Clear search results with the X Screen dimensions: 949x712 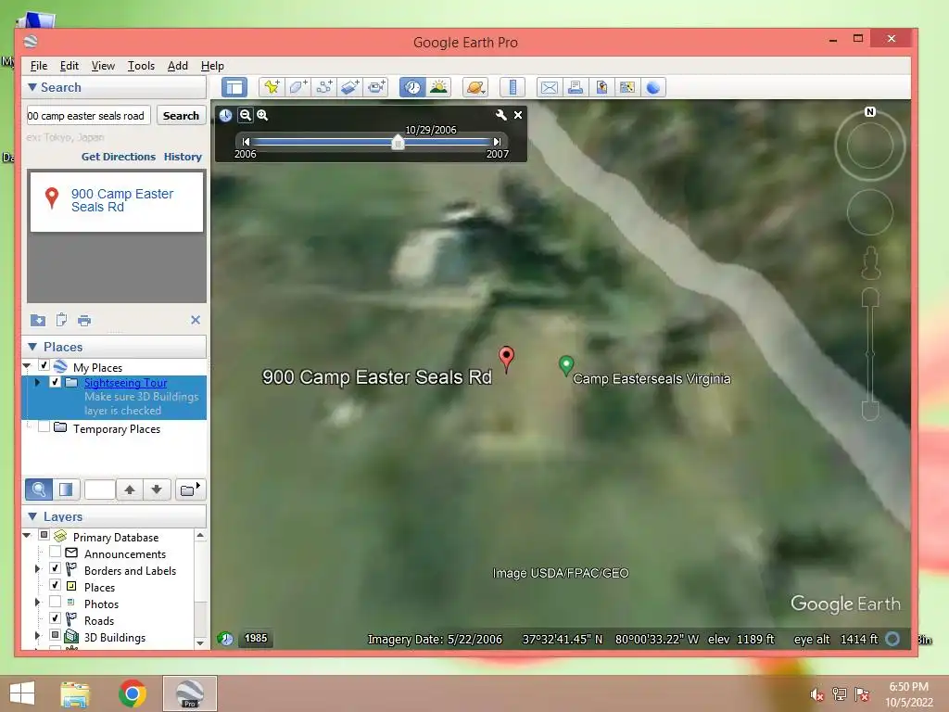[x=196, y=320]
